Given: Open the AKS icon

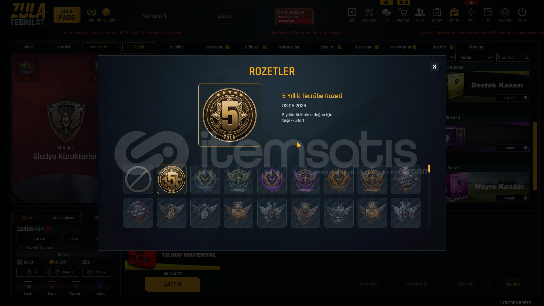Looking at the screenshot, I should [x=471, y=15].
